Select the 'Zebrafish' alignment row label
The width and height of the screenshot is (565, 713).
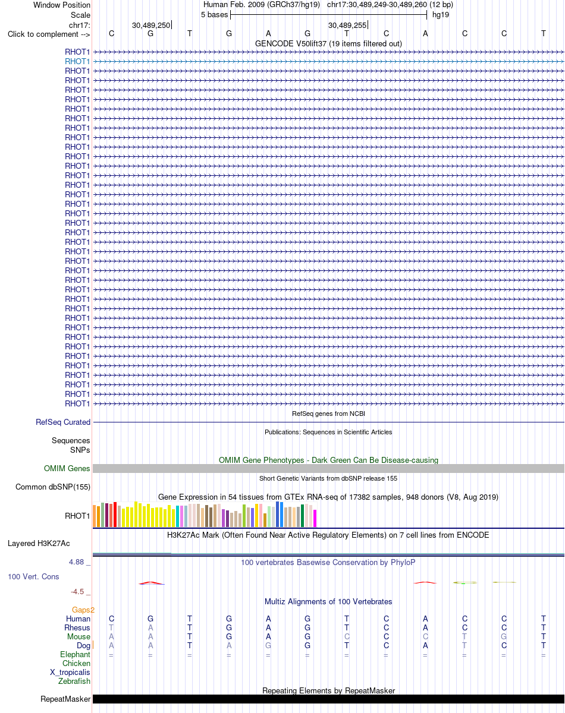point(74,682)
